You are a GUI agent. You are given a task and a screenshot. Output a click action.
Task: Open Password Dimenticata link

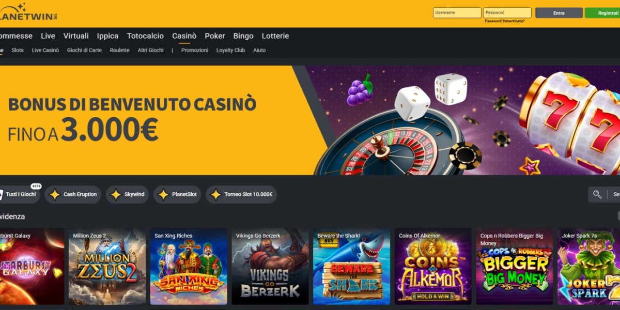[504, 21]
